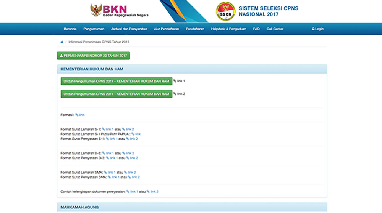The image size is (382, 213).
Task: Open Format Surat Lamaran S-1 Putra/Putri PAPUA link
Action: pyautogui.click(x=136, y=134)
